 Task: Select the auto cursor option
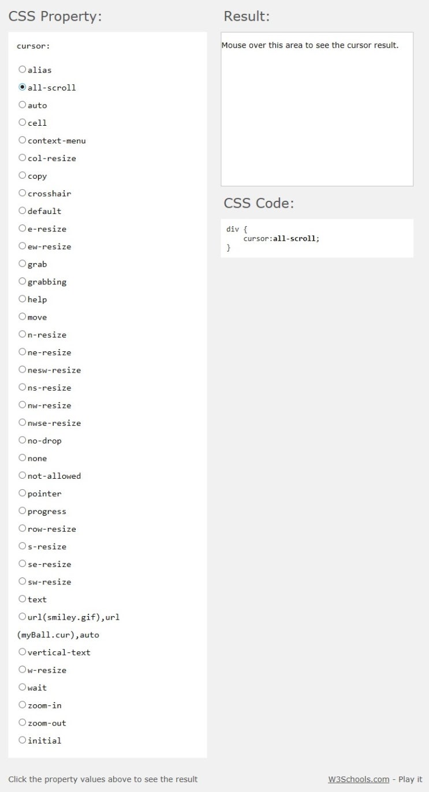(x=22, y=104)
